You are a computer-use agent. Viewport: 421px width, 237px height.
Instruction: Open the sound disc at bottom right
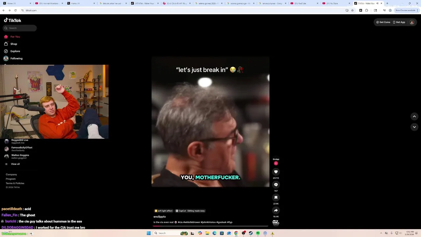click(x=276, y=223)
